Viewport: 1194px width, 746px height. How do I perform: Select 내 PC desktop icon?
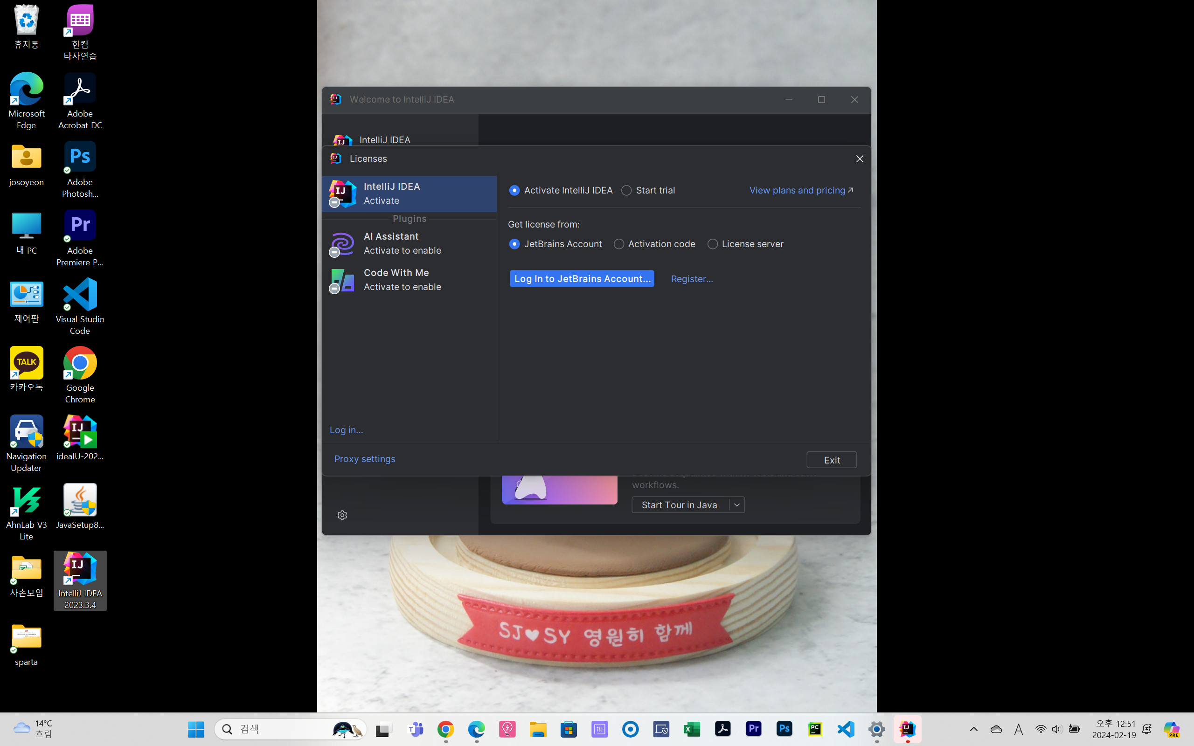point(27,234)
